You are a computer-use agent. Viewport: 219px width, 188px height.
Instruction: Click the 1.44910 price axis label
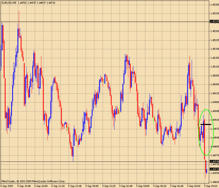pos(215,120)
